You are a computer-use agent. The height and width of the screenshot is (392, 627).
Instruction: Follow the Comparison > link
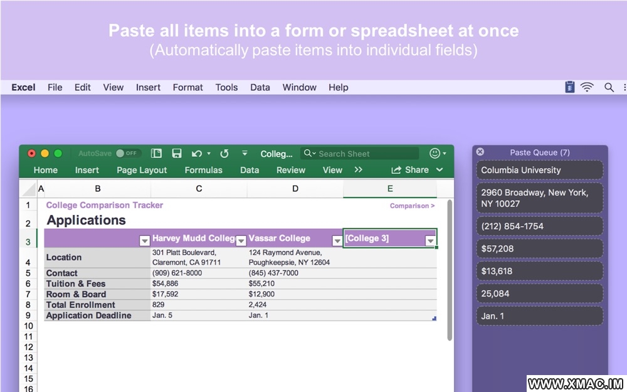tap(412, 206)
